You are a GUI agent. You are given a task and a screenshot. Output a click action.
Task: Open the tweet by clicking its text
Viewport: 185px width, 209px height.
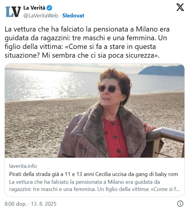coord(87,42)
